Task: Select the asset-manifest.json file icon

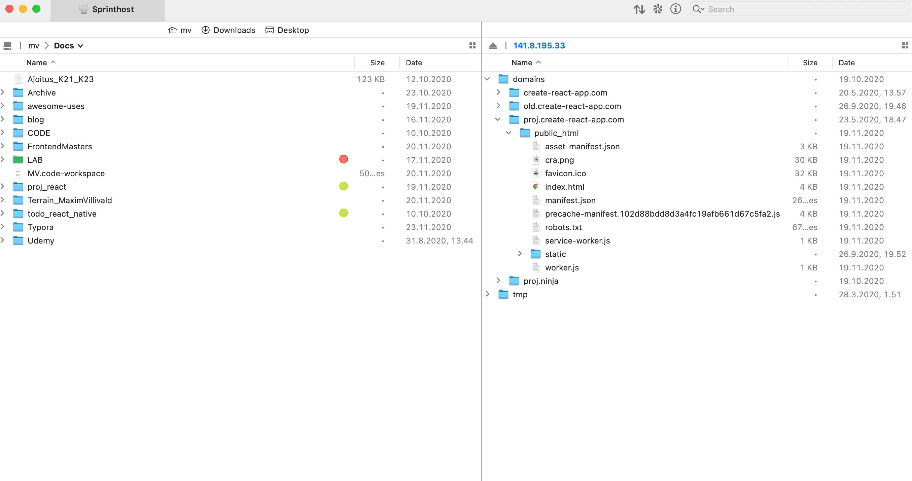Action: pos(536,146)
